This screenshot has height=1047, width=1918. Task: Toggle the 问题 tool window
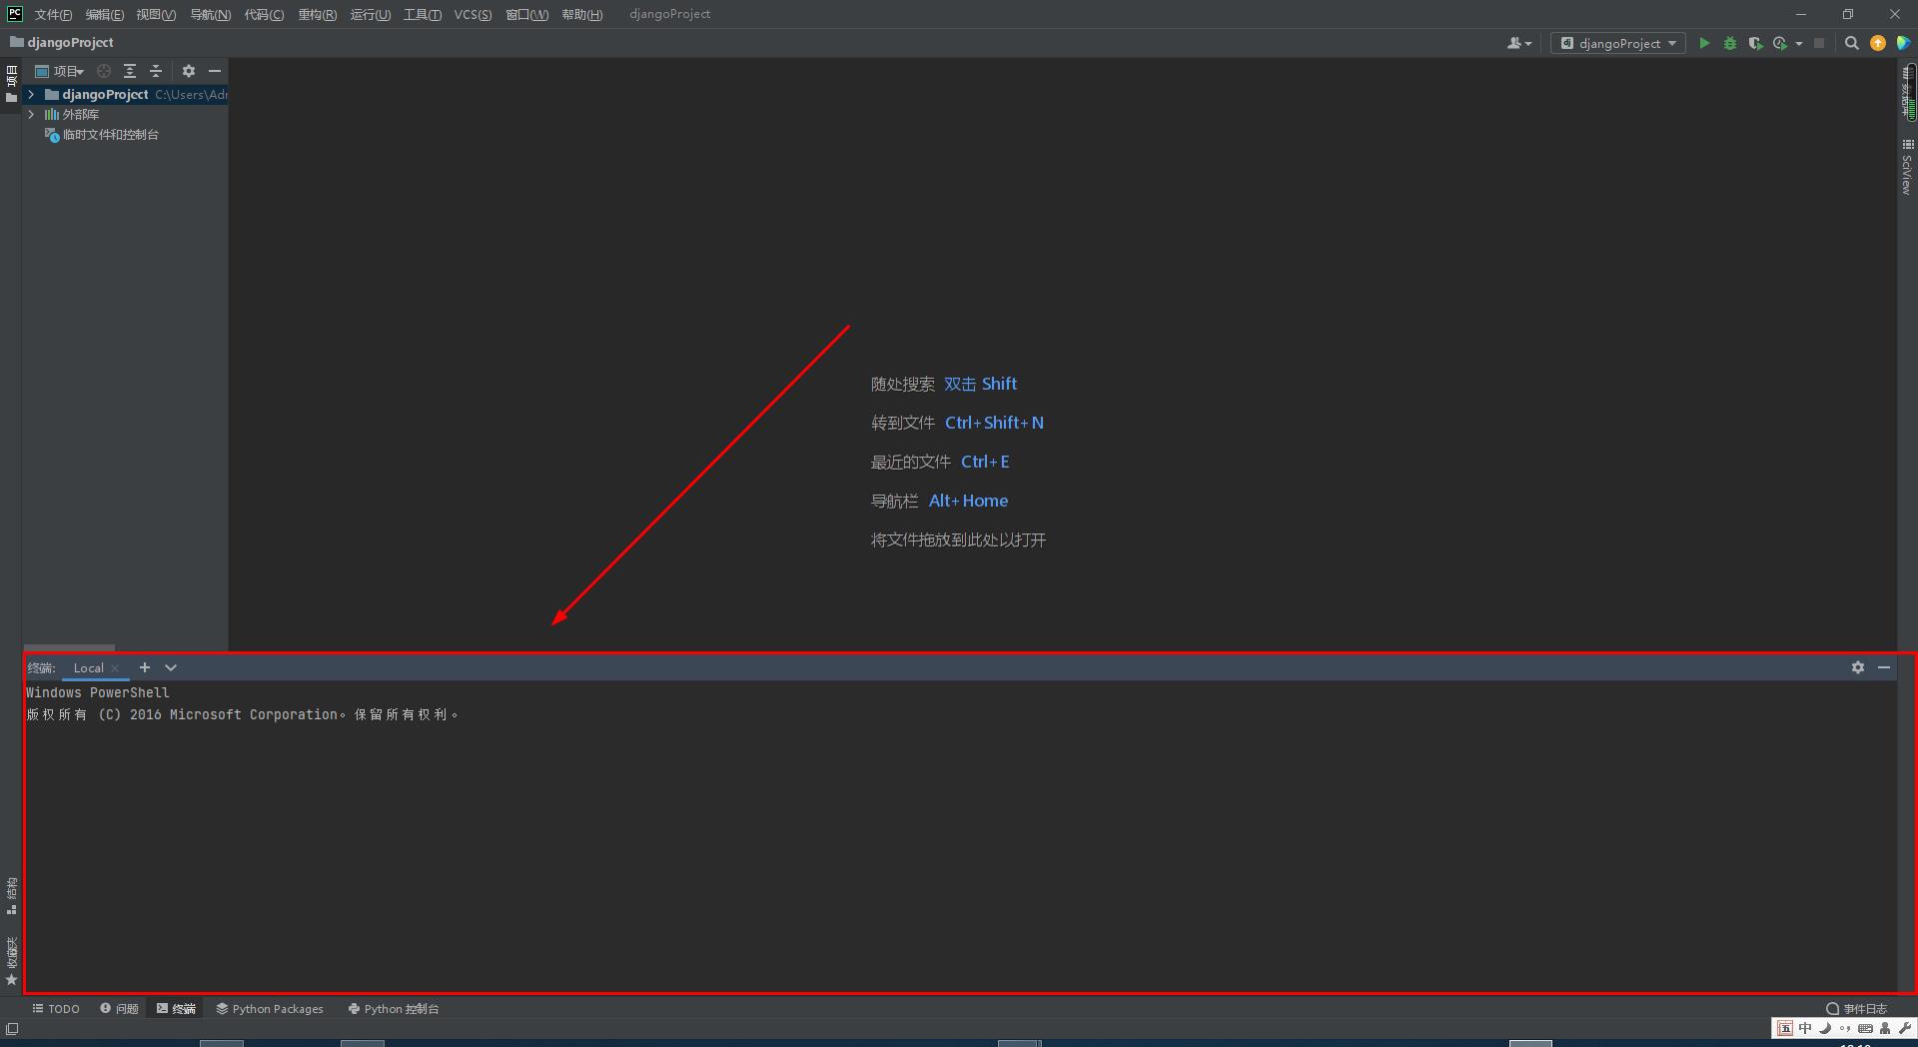pos(119,1009)
